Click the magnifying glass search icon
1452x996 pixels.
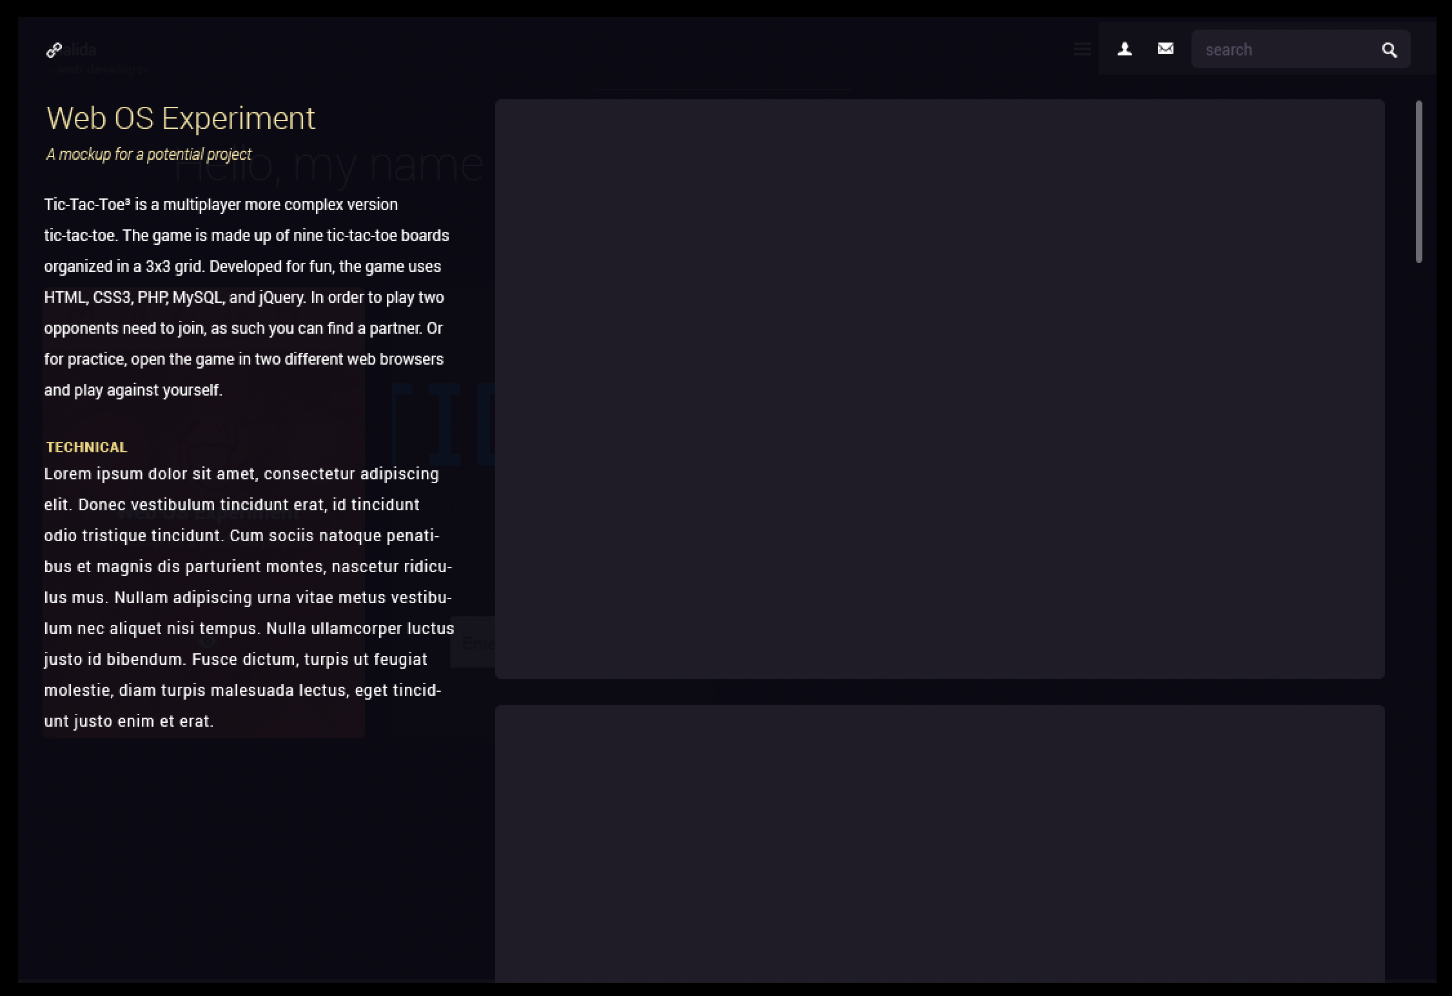click(x=1389, y=50)
